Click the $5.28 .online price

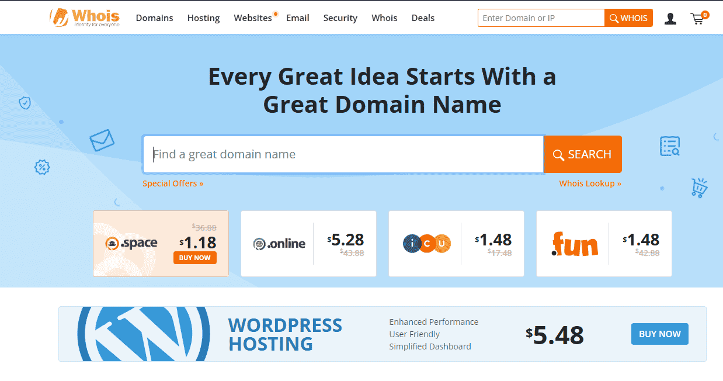(x=346, y=240)
